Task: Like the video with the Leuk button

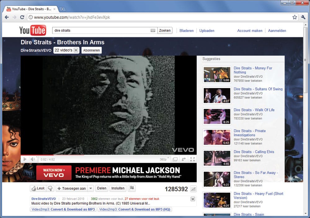Action: tap(38, 188)
